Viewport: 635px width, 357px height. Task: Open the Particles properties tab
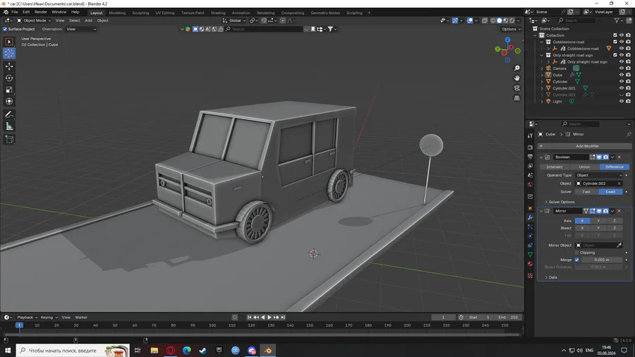click(x=530, y=226)
